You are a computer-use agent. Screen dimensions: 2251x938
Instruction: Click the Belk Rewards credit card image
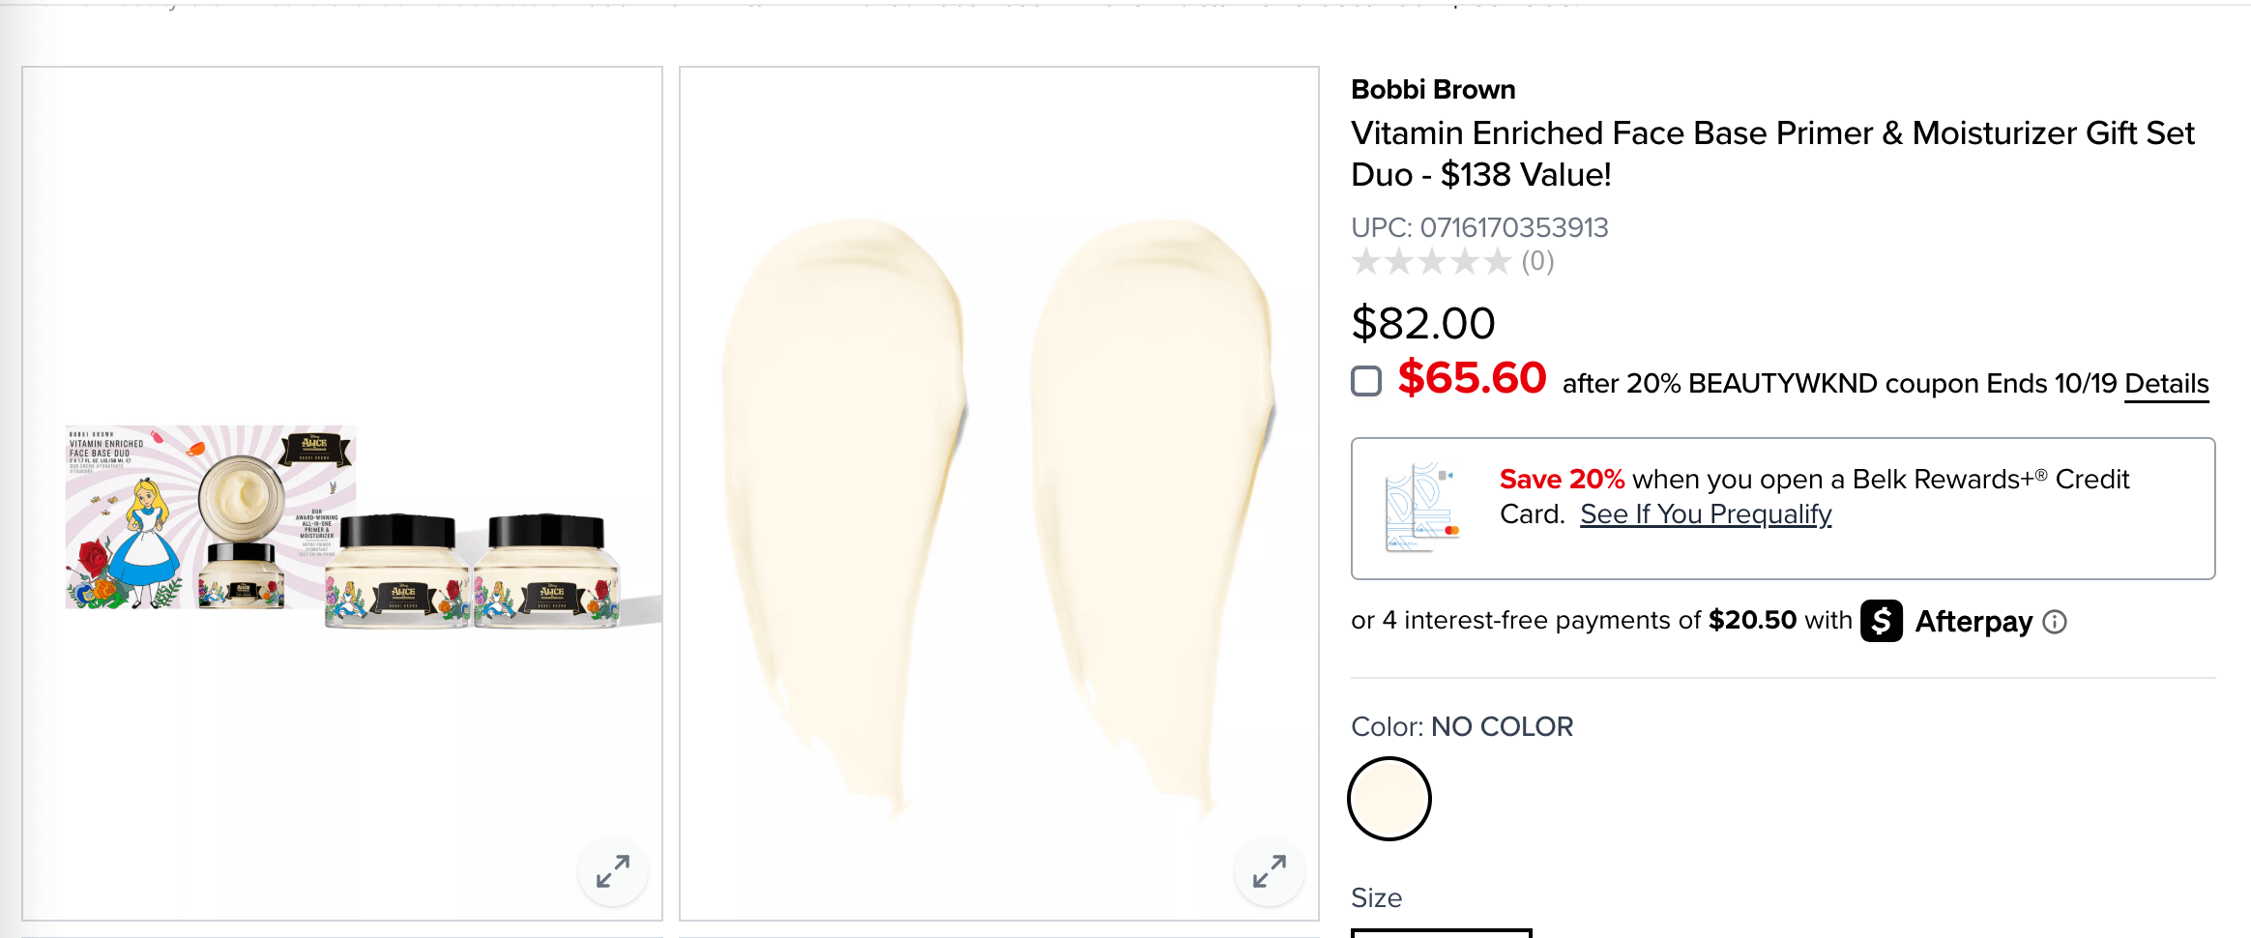pos(1421,507)
